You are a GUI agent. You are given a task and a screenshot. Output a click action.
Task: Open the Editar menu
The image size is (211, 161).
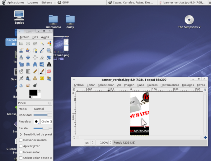(91, 85)
